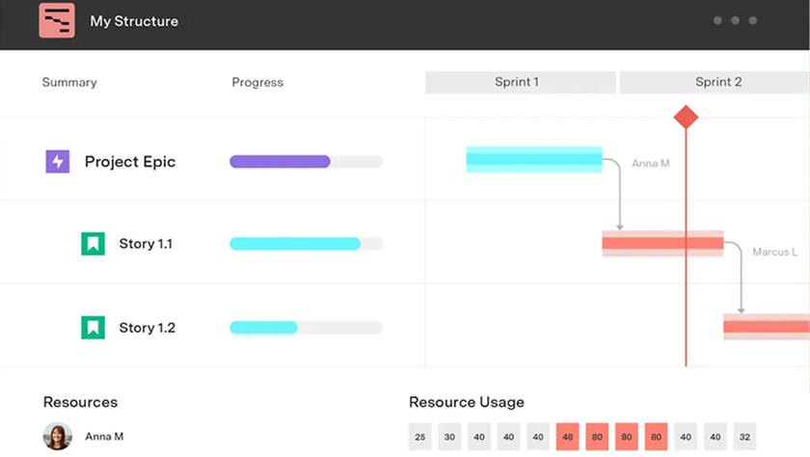Open the Story 1.1 row title
The height and width of the screenshot is (457, 810).
click(146, 244)
